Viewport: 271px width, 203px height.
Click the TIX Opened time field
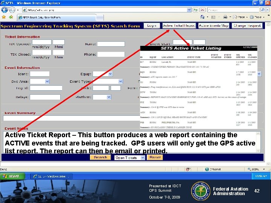[59, 42]
